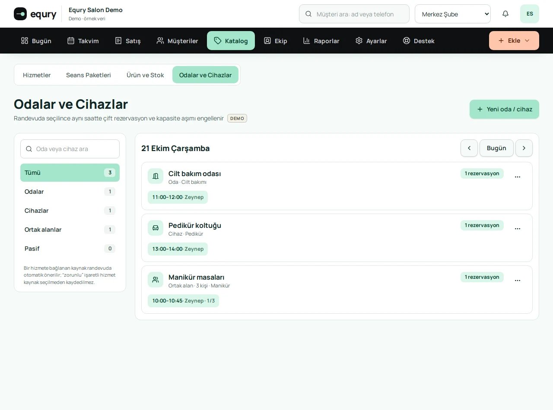The height and width of the screenshot is (410, 553).
Task: Click the Cilt bakım odası door icon
Action: (x=156, y=176)
